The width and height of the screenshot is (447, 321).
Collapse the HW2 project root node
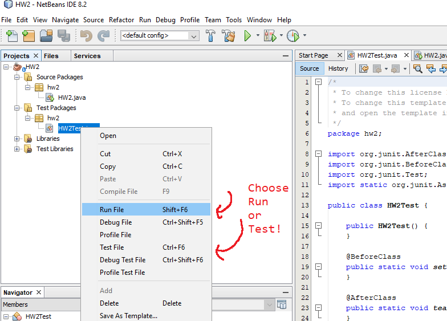6,67
